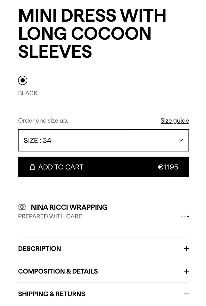Expand Composition & Details section
Viewport: 206px width, 306px height.
[104, 271]
